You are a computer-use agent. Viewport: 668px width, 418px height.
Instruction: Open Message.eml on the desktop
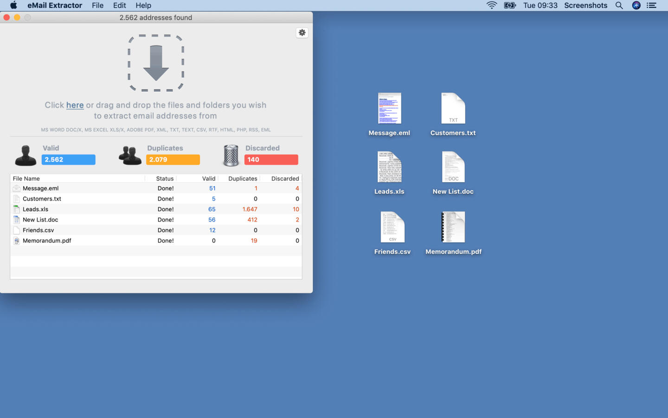(x=389, y=108)
